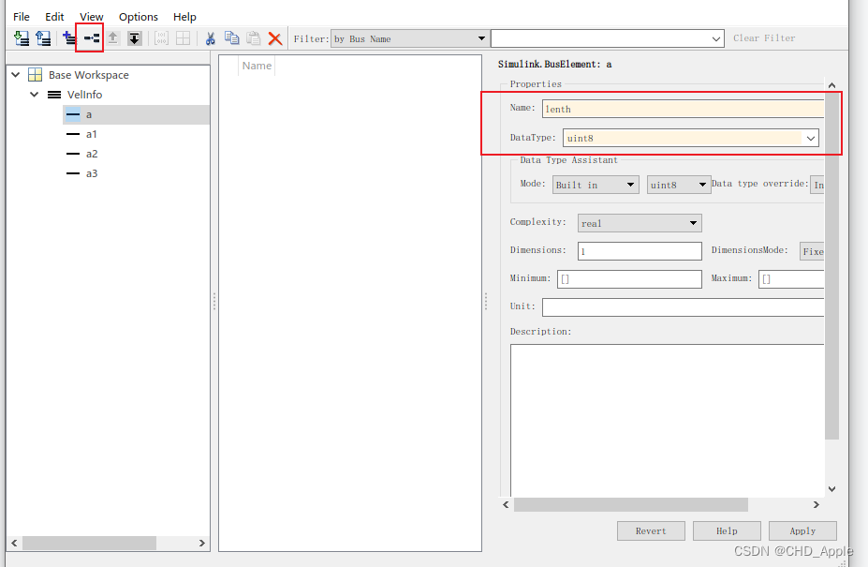Click the Copy icon in the toolbar
This screenshot has height=567, width=868.
pos(231,37)
